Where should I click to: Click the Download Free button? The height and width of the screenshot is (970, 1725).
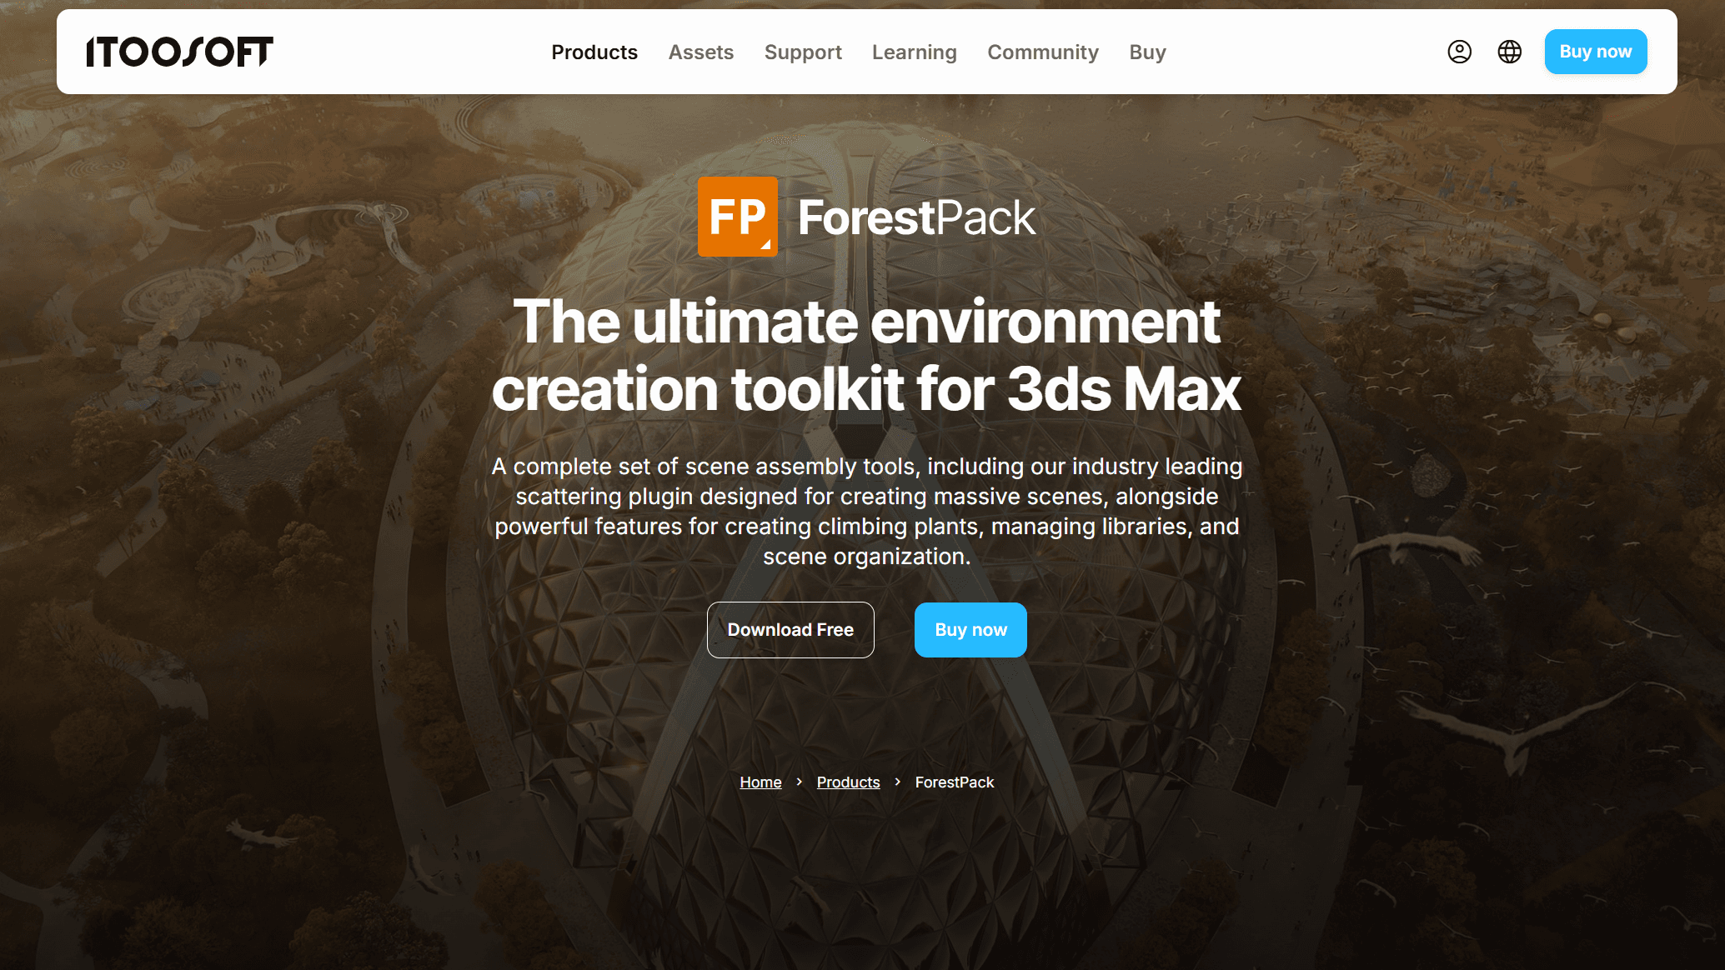coord(790,630)
